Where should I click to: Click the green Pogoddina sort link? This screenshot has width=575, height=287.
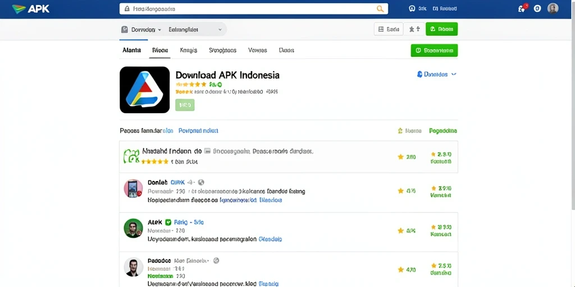coord(443,131)
